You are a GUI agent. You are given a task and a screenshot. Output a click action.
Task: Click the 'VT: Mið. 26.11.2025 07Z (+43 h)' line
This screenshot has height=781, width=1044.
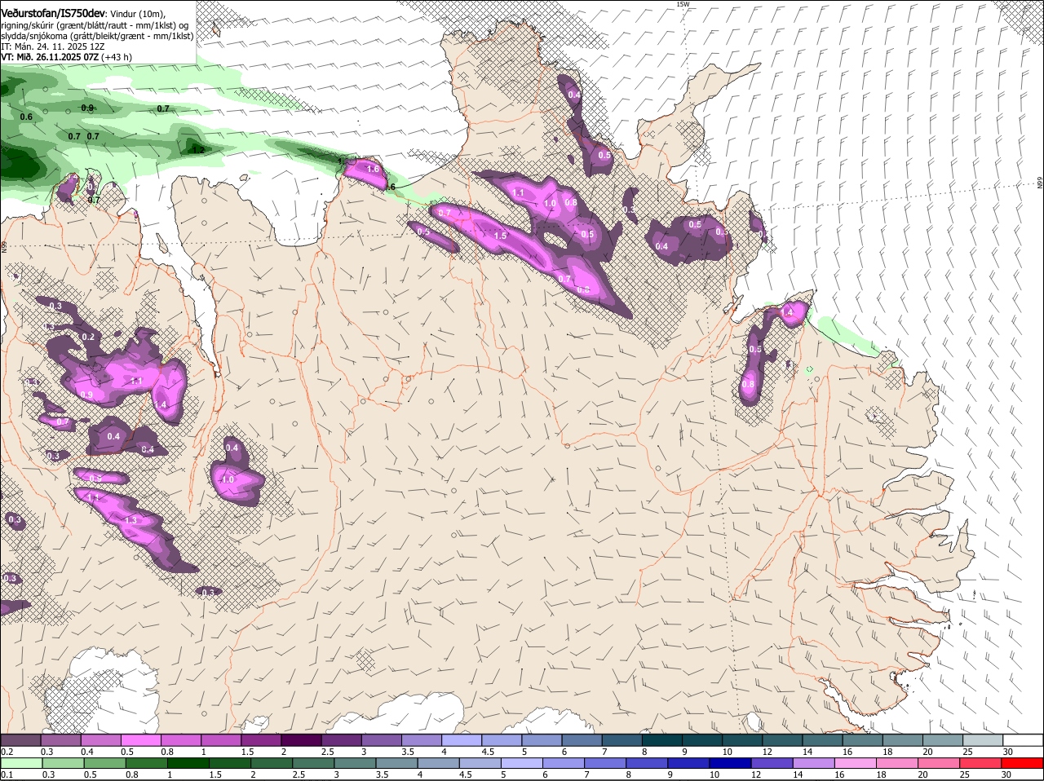point(67,57)
